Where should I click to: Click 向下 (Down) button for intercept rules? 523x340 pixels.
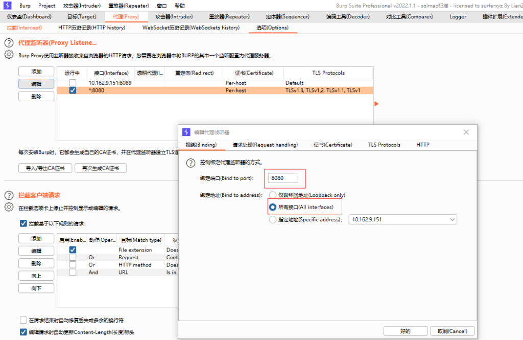(x=36, y=288)
